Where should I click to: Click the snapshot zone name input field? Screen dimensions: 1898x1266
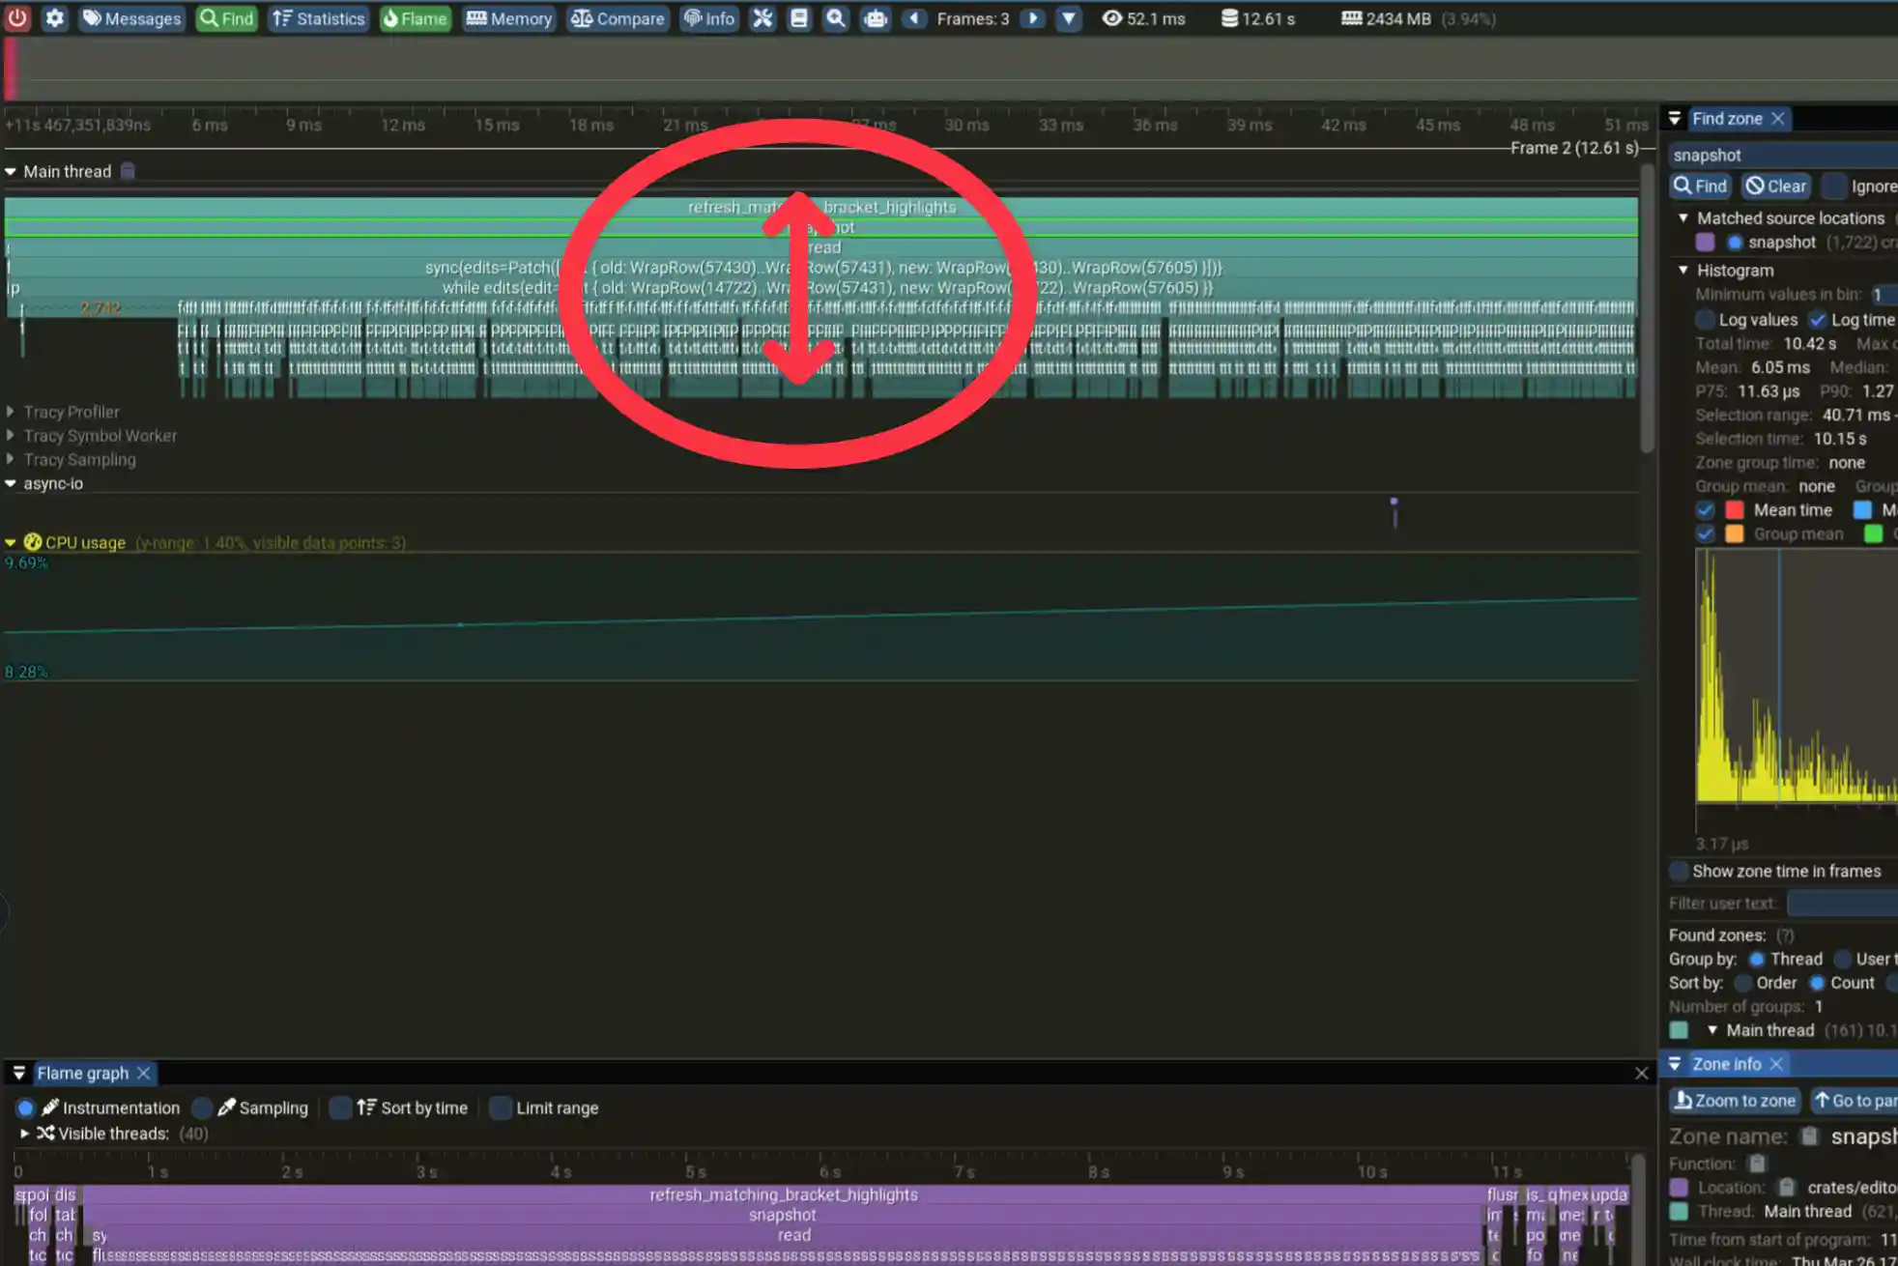pyautogui.click(x=1783, y=155)
